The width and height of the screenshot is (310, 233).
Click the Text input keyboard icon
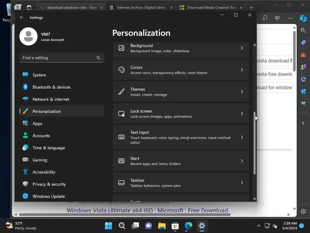pos(121,137)
